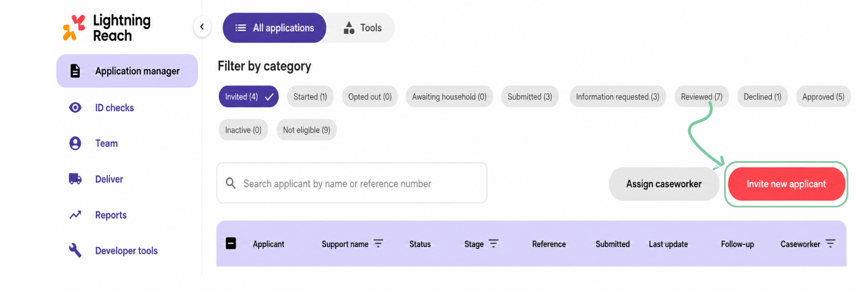Switch to the All applications tab
This screenshot has width=857, height=290.
point(275,28)
